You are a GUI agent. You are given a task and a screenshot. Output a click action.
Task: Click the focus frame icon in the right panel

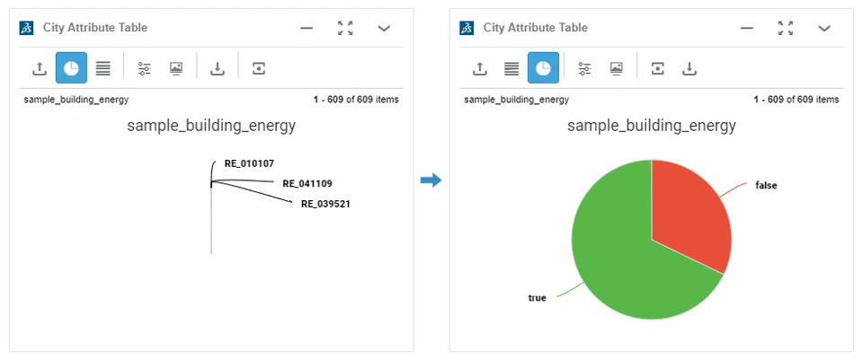click(x=657, y=68)
